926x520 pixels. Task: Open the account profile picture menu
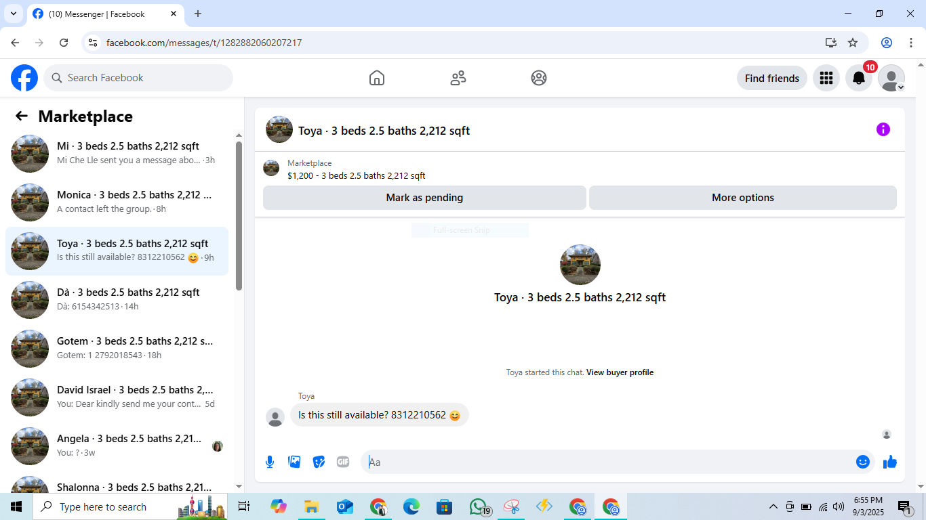(x=891, y=78)
